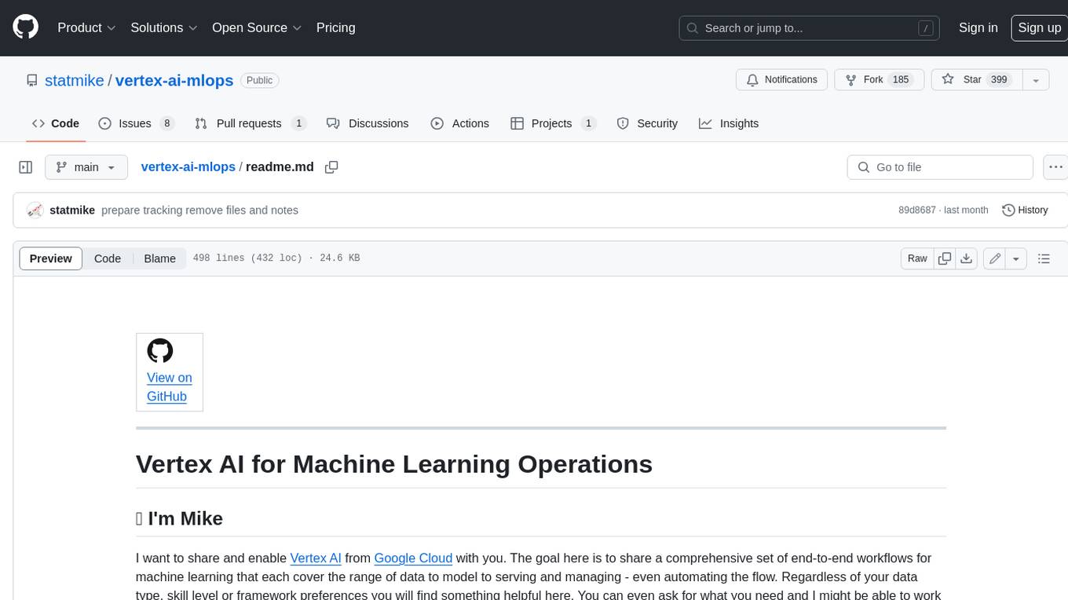The width and height of the screenshot is (1068, 600).
Task: Focus the Go to file field
Action: [940, 167]
